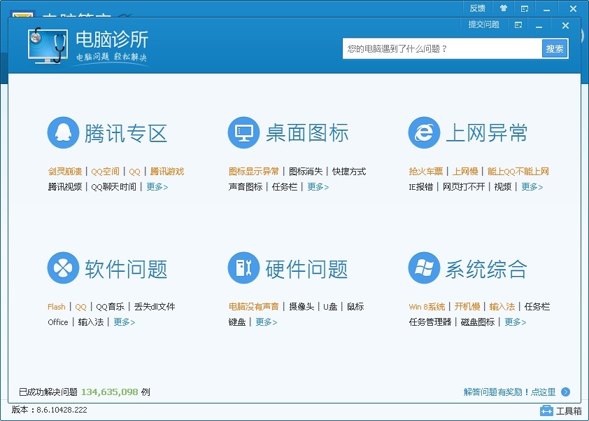The width and height of the screenshot is (589, 421).
Task: Open the 电脑没有声音 link
Action: click(x=253, y=307)
